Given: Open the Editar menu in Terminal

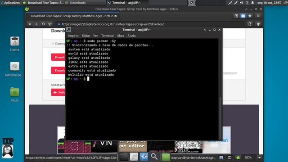Looking at the screenshot, I should pos(85,36).
